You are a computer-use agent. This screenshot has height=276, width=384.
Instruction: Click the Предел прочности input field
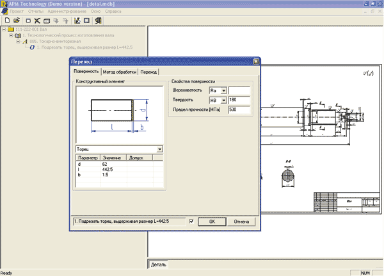(240, 110)
